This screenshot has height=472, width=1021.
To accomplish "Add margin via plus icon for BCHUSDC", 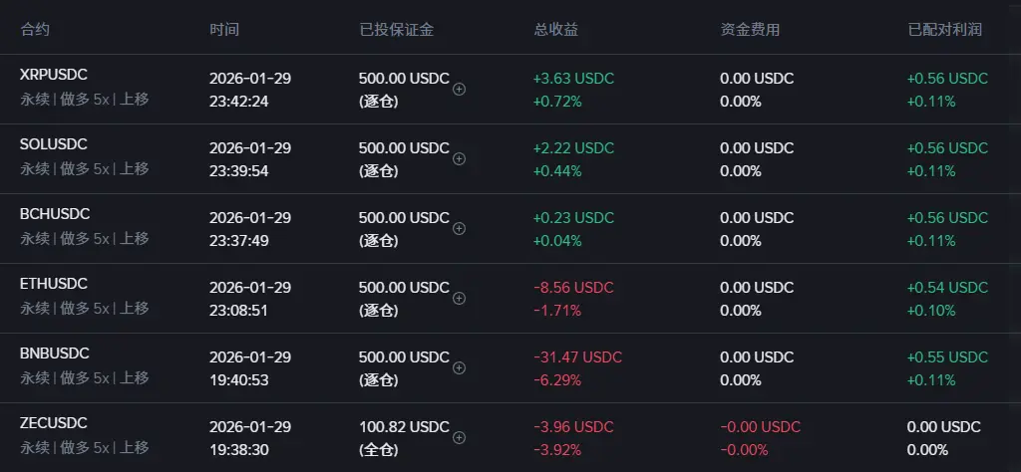I will (459, 228).
